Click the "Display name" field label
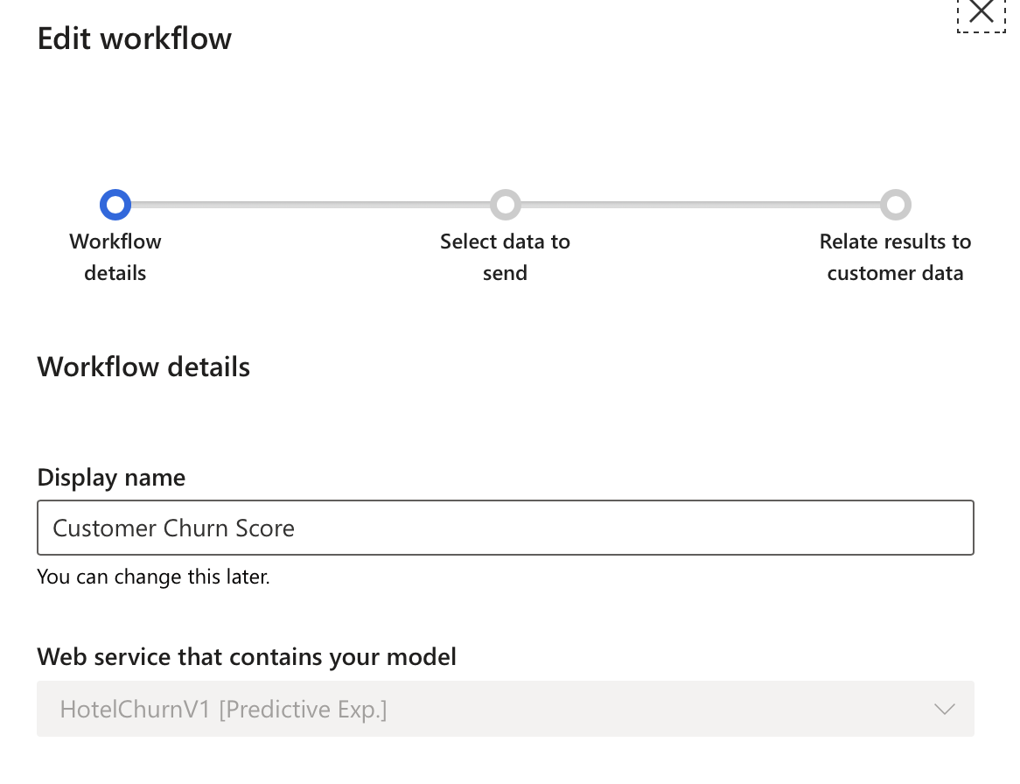Screen dimensions: 1020x784 pyautogui.click(x=111, y=478)
